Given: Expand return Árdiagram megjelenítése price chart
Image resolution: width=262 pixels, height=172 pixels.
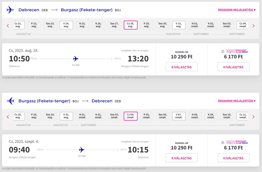Looking at the screenshot, I should click(236, 101).
